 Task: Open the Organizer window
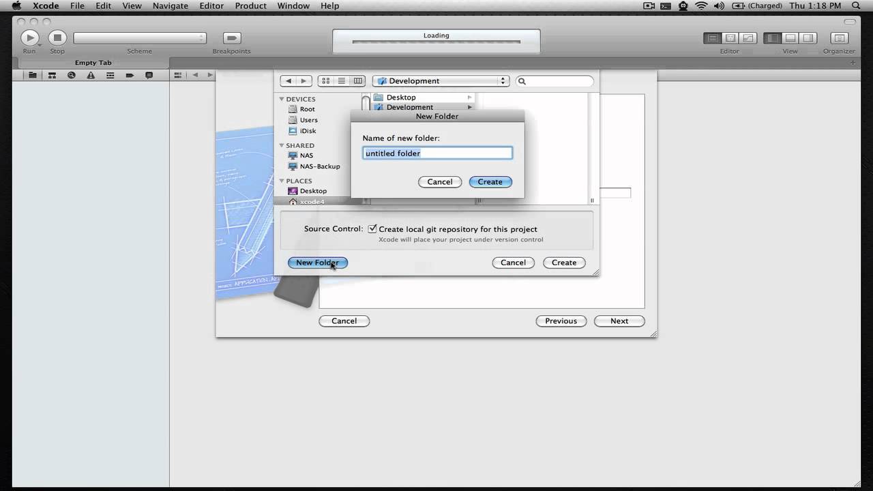[x=839, y=38]
